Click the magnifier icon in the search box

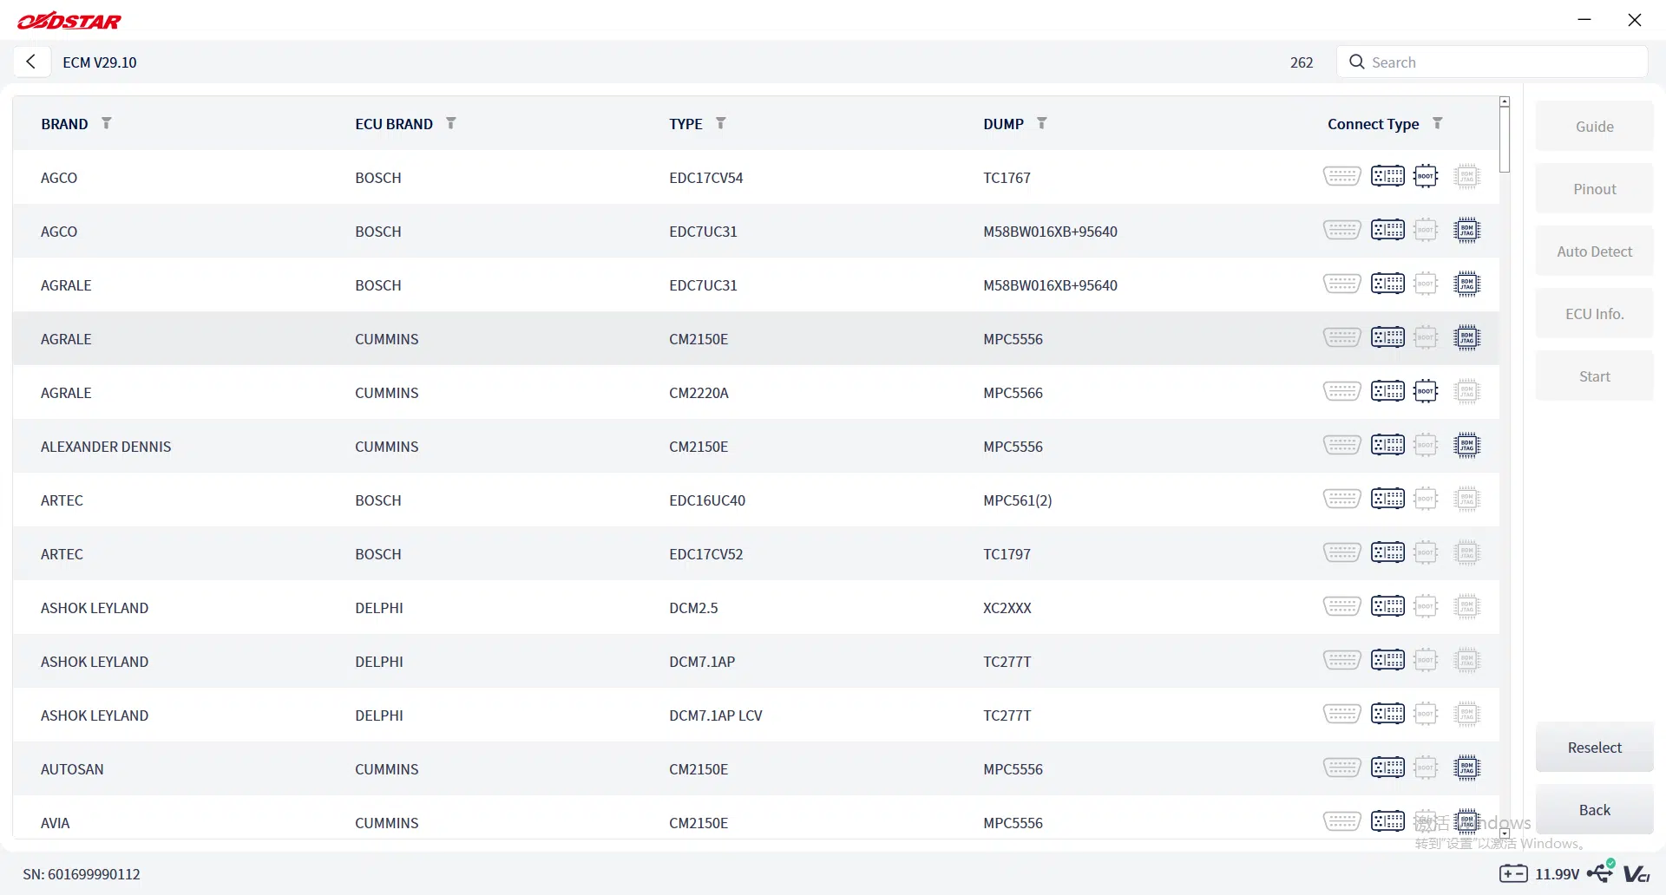(x=1357, y=62)
